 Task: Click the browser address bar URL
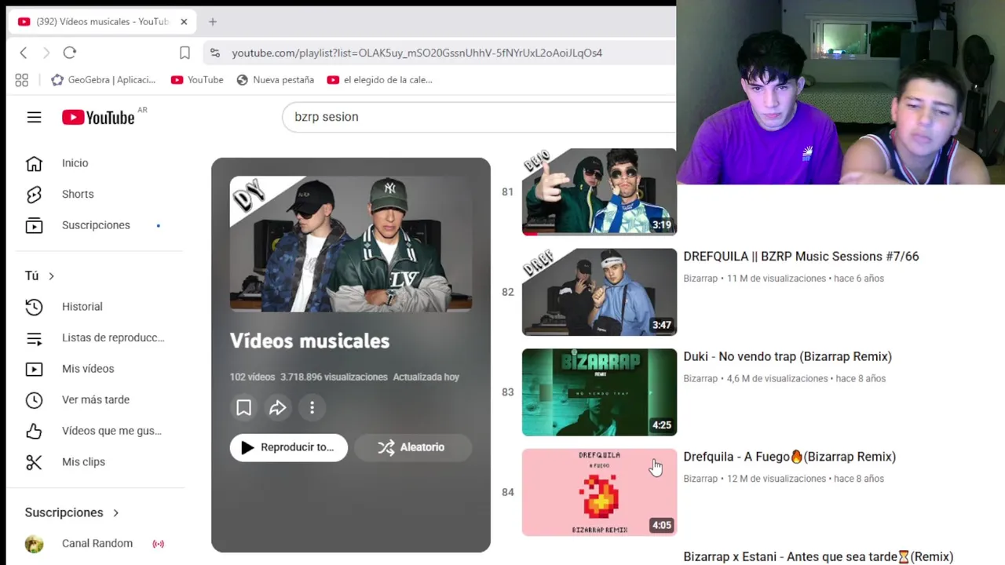(x=417, y=53)
